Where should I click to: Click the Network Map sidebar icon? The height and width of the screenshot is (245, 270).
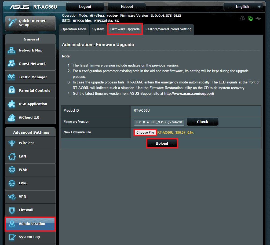click(12, 50)
